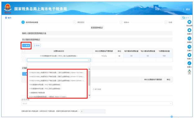Click the 我要评 rating sidebar icon
This screenshot has width=194, height=118.
point(189,55)
